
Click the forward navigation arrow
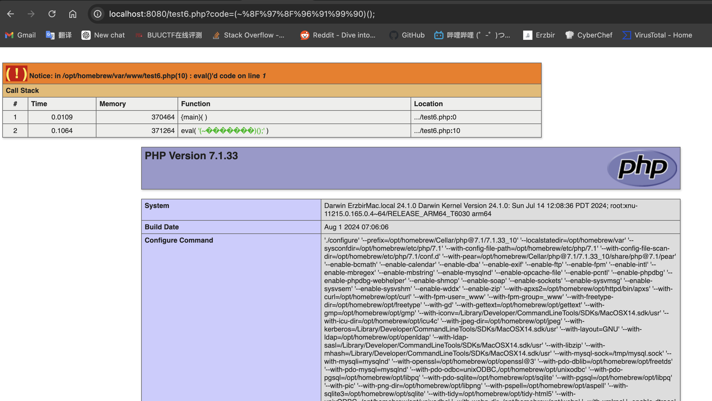tap(31, 14)
